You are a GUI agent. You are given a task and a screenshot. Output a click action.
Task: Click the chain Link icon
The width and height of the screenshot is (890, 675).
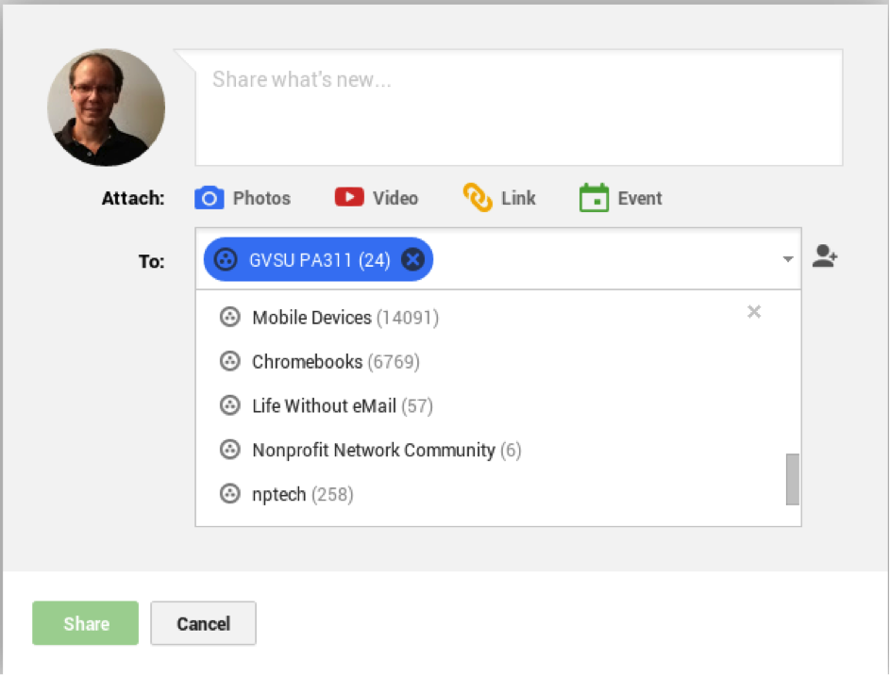tap(478, 198)
